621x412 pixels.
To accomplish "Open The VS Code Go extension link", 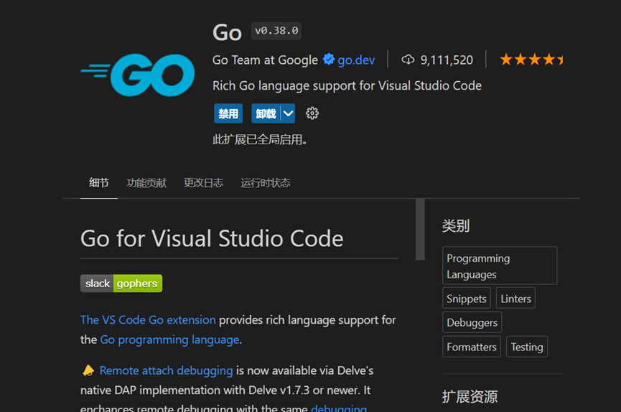I will point(148,319).
